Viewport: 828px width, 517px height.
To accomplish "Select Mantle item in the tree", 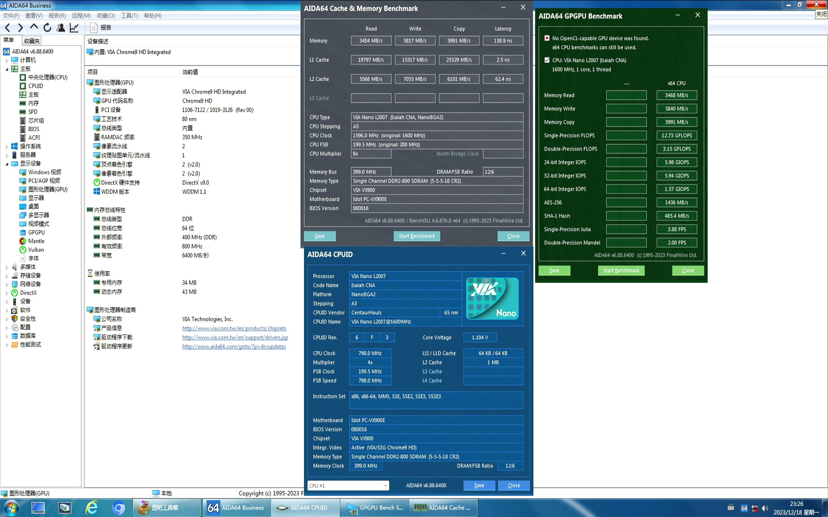I will (36, 241).
